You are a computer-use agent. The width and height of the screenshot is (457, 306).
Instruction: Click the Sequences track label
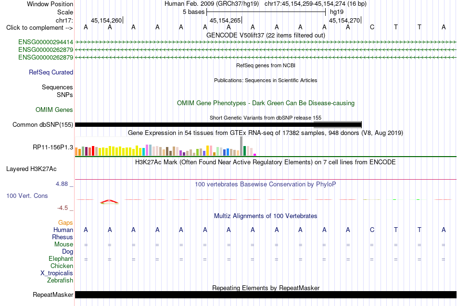click(57, 87)
